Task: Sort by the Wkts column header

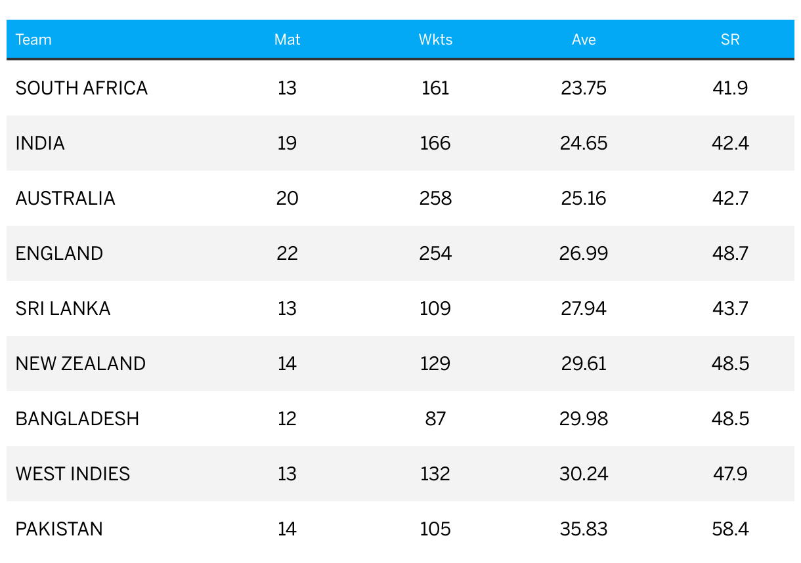Action: [435, 39]
